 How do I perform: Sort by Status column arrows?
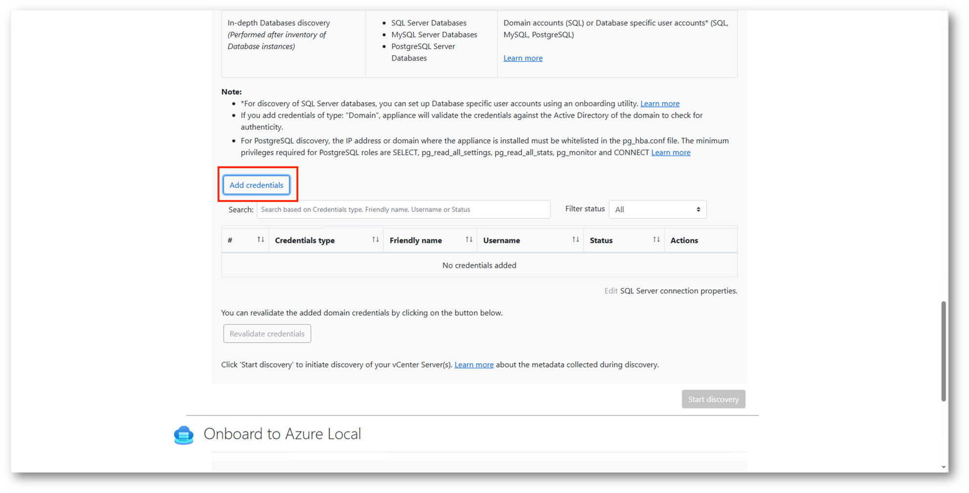656,240
